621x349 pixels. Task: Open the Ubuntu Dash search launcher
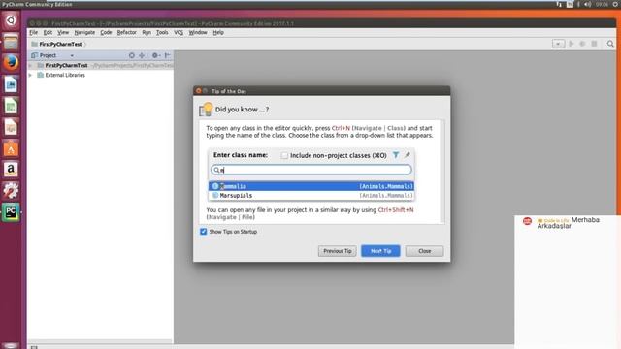point(11,19)
